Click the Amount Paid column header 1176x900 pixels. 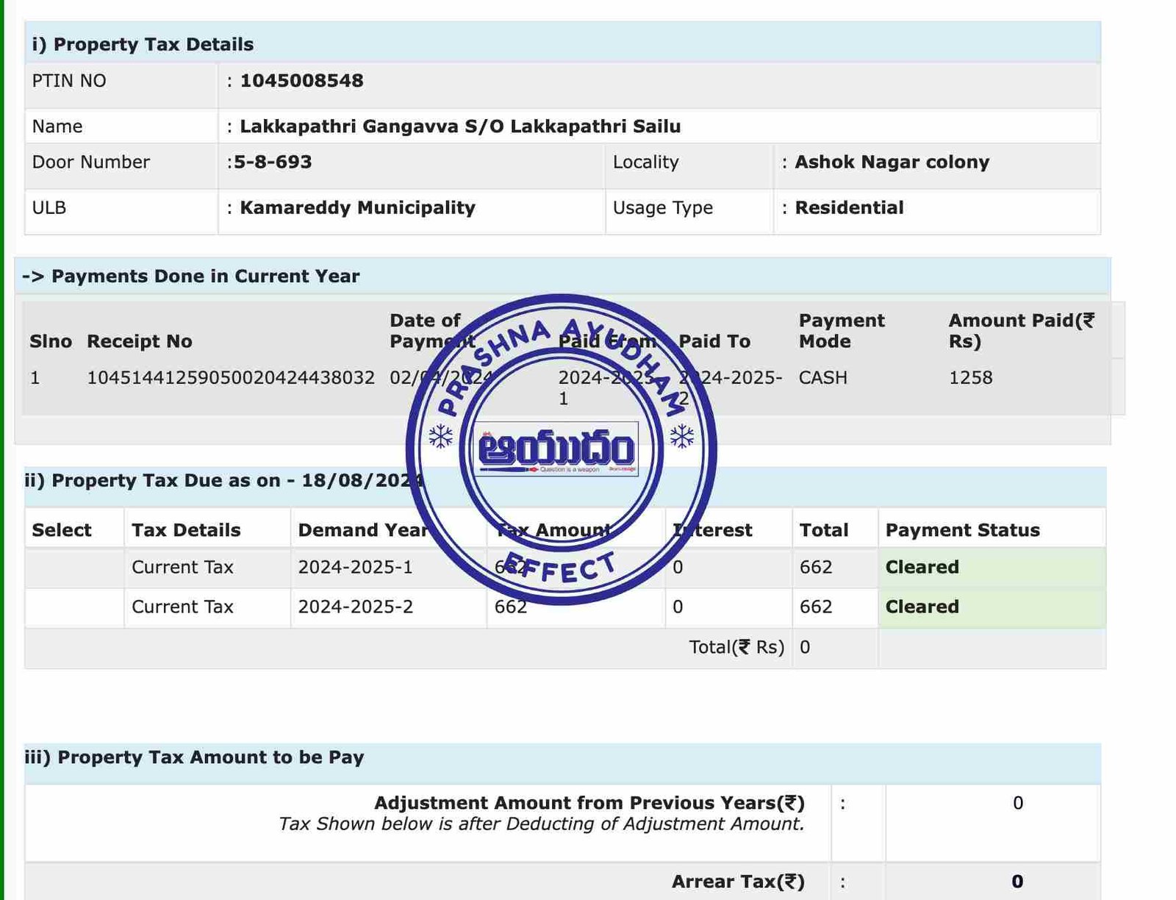tap(1022, 331)
